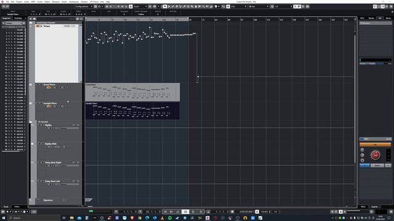Open File Explorer in Windows taskbar
This screenshot has height=221, width=394.
pyautogui.click(x=71, y=218)
